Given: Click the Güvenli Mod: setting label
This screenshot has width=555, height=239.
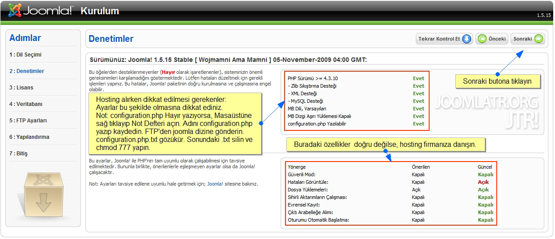Looking at the screenshot, I should [x=302, y=174].
